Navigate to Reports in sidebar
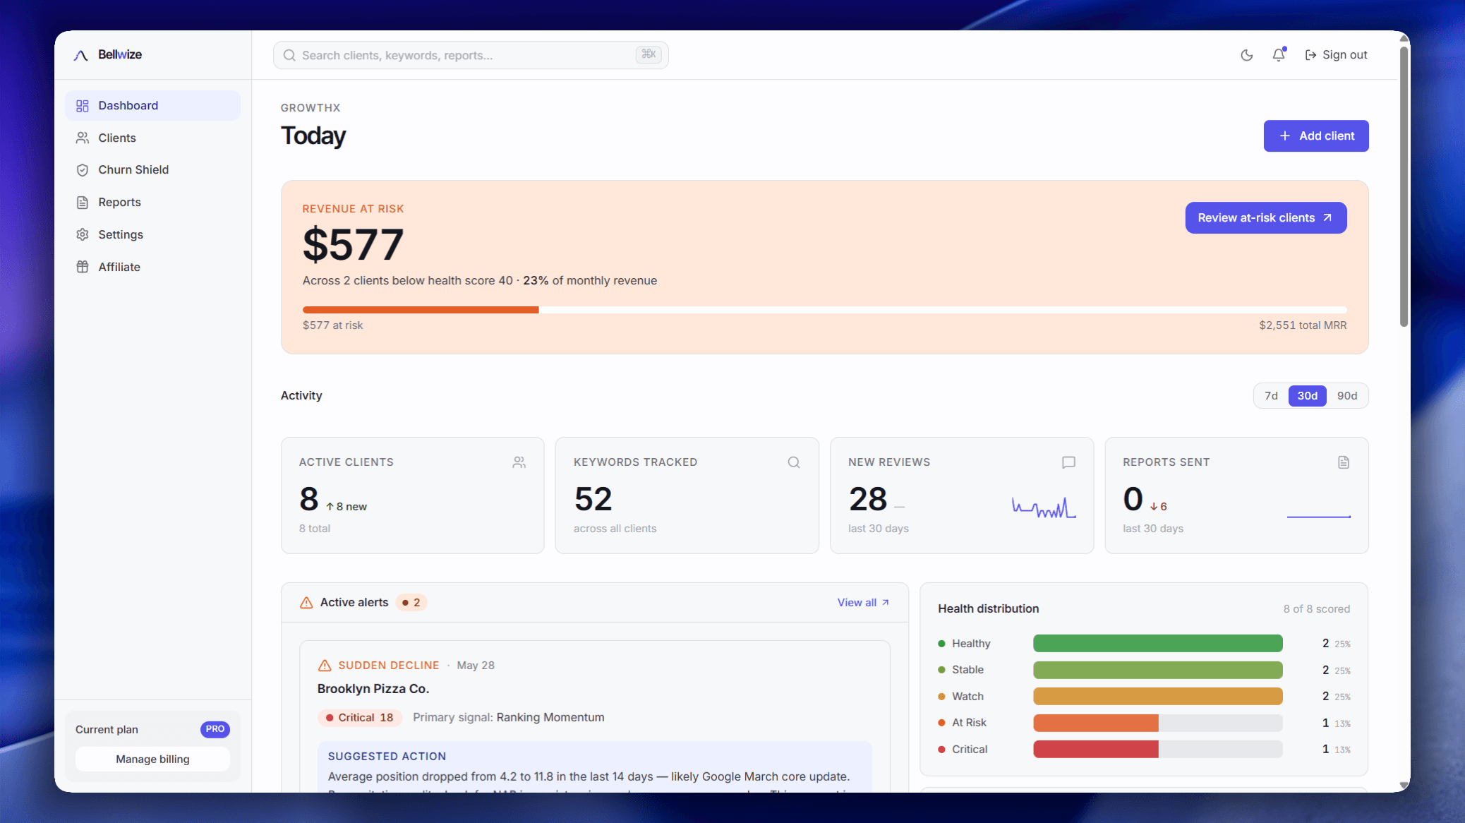Image resolution: width=1465 pixels, height=823 pixels. click(x=152, y=203)
